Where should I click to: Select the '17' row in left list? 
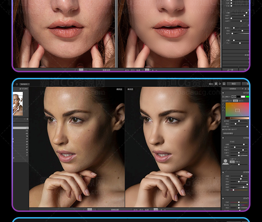21,155
